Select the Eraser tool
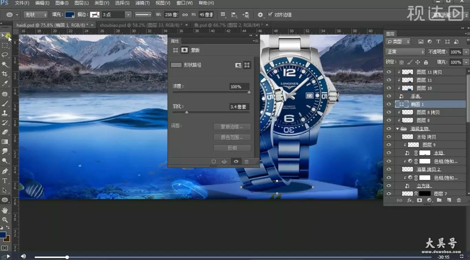This screenshot has height=260, width=470. click(x=5, y=132)
